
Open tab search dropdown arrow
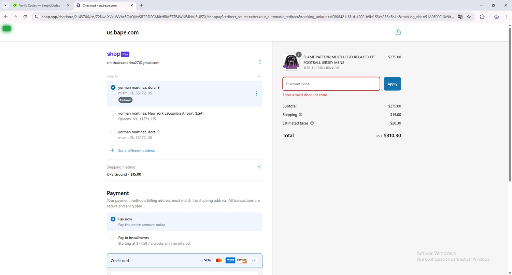tap(5, 5)
